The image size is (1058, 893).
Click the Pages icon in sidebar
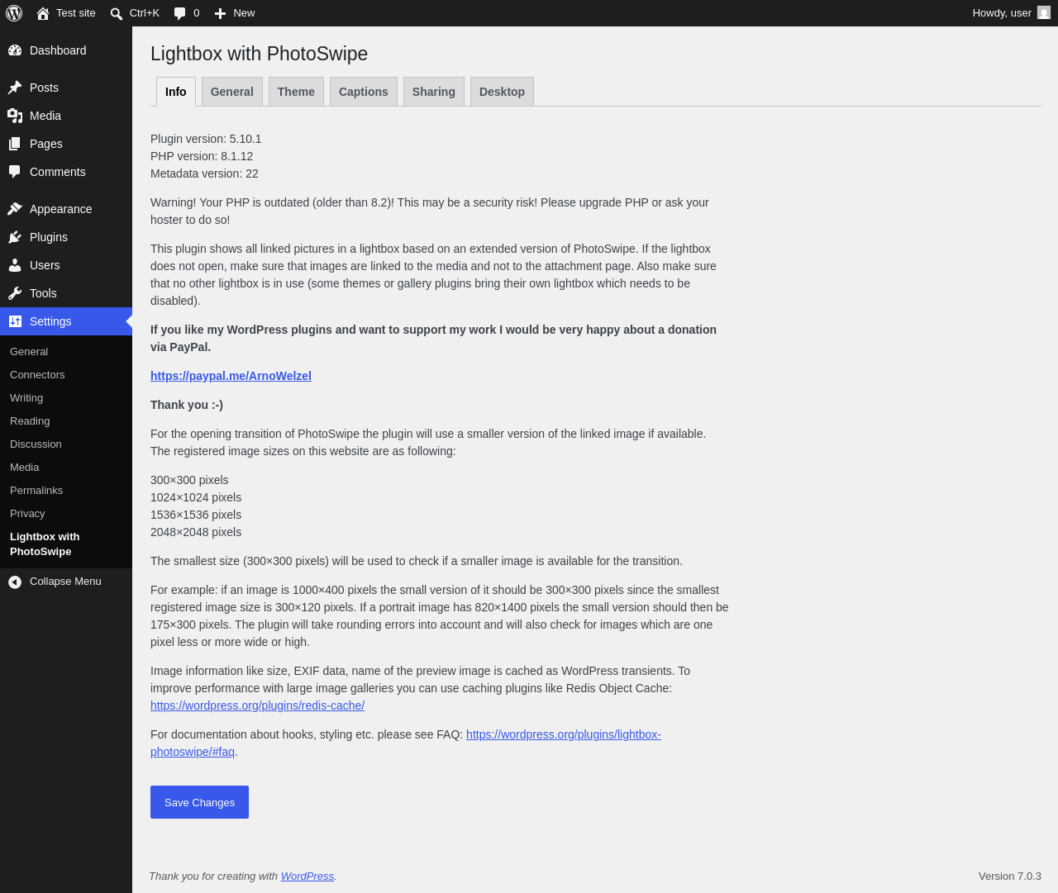click(x=15, y=144)
